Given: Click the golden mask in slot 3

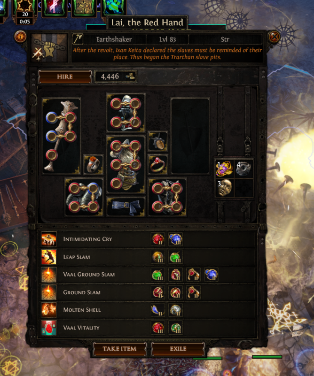Looking at the screenshot, I should tap(225, 188).
